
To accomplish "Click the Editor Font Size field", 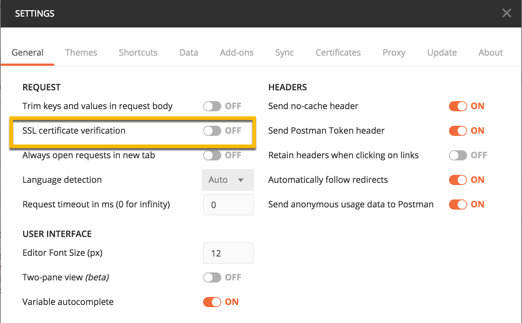I will pyautogui.click(x=228, y=253).
